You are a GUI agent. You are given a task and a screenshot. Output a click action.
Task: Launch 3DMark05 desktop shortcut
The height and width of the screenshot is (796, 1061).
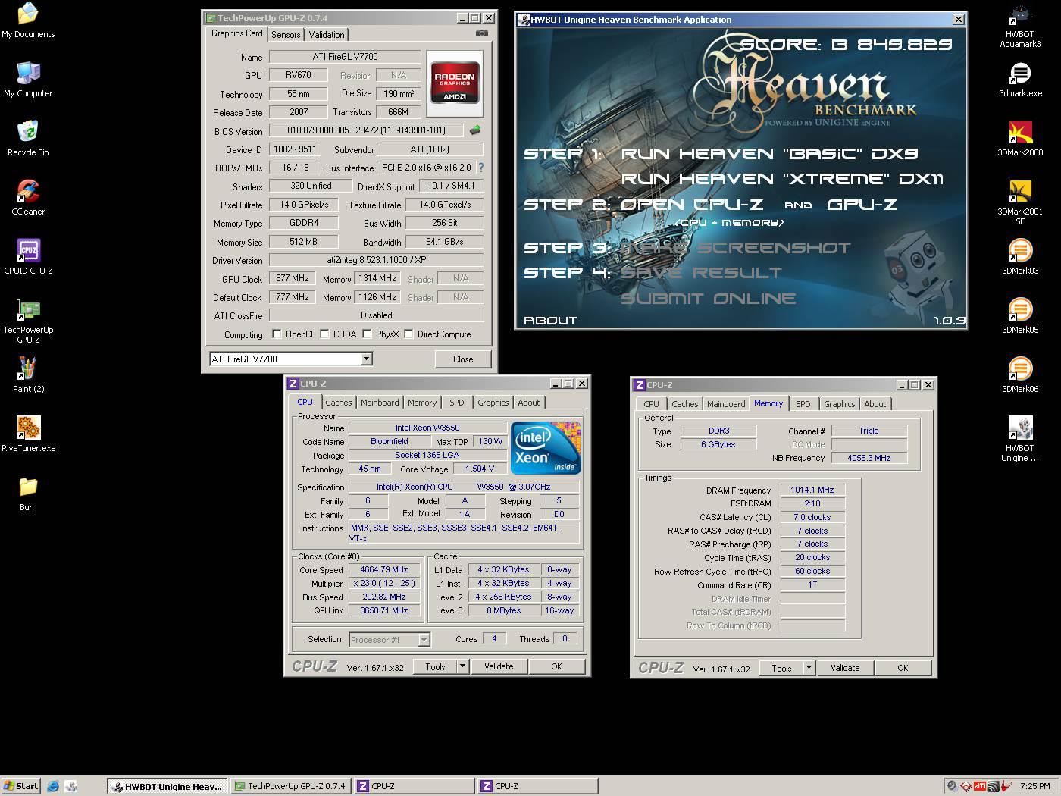1020,316
